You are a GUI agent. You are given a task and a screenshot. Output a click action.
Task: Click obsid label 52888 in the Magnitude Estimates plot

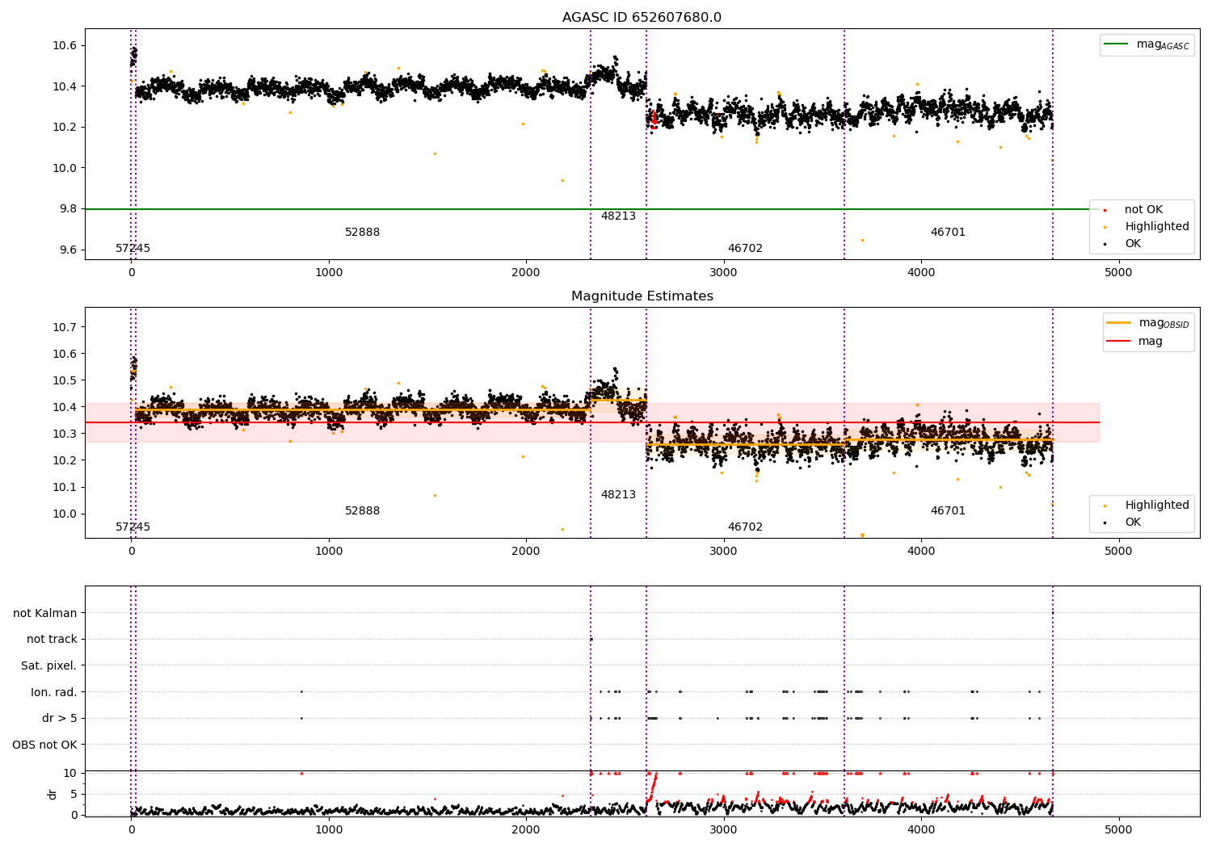(x=362, y=510)
